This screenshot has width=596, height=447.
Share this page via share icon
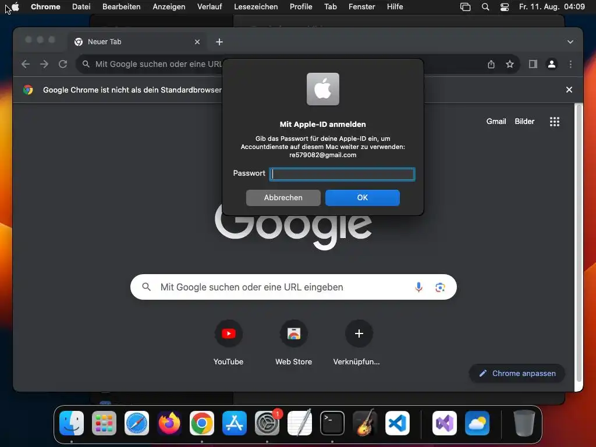[x=491, y=64]
